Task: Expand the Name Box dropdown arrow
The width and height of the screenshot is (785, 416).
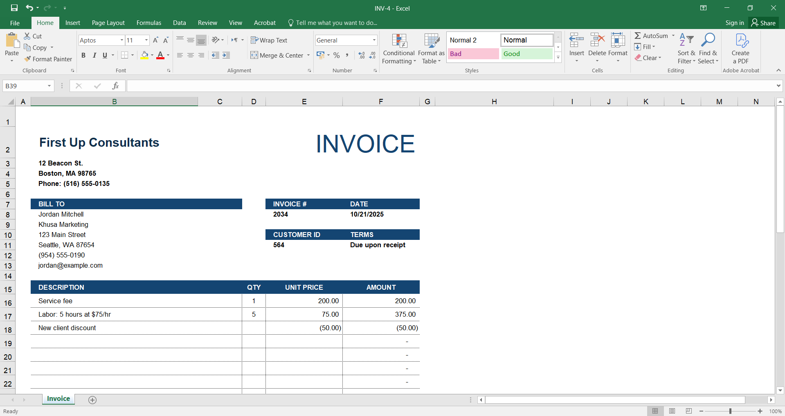Action: (49, 86)
